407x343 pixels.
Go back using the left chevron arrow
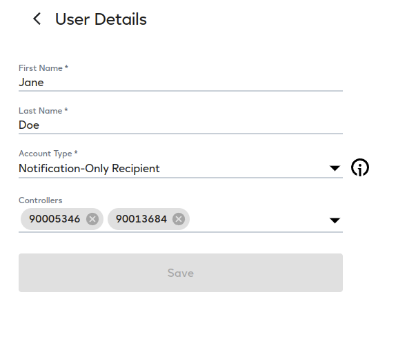coord(37,19)
